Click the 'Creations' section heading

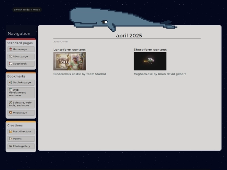click(x=15, y=126)
